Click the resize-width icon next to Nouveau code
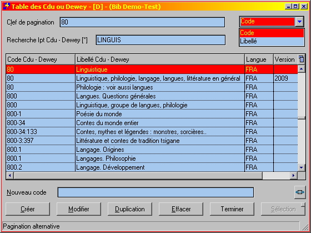The image size is (311, 233). tap(300, 192)
